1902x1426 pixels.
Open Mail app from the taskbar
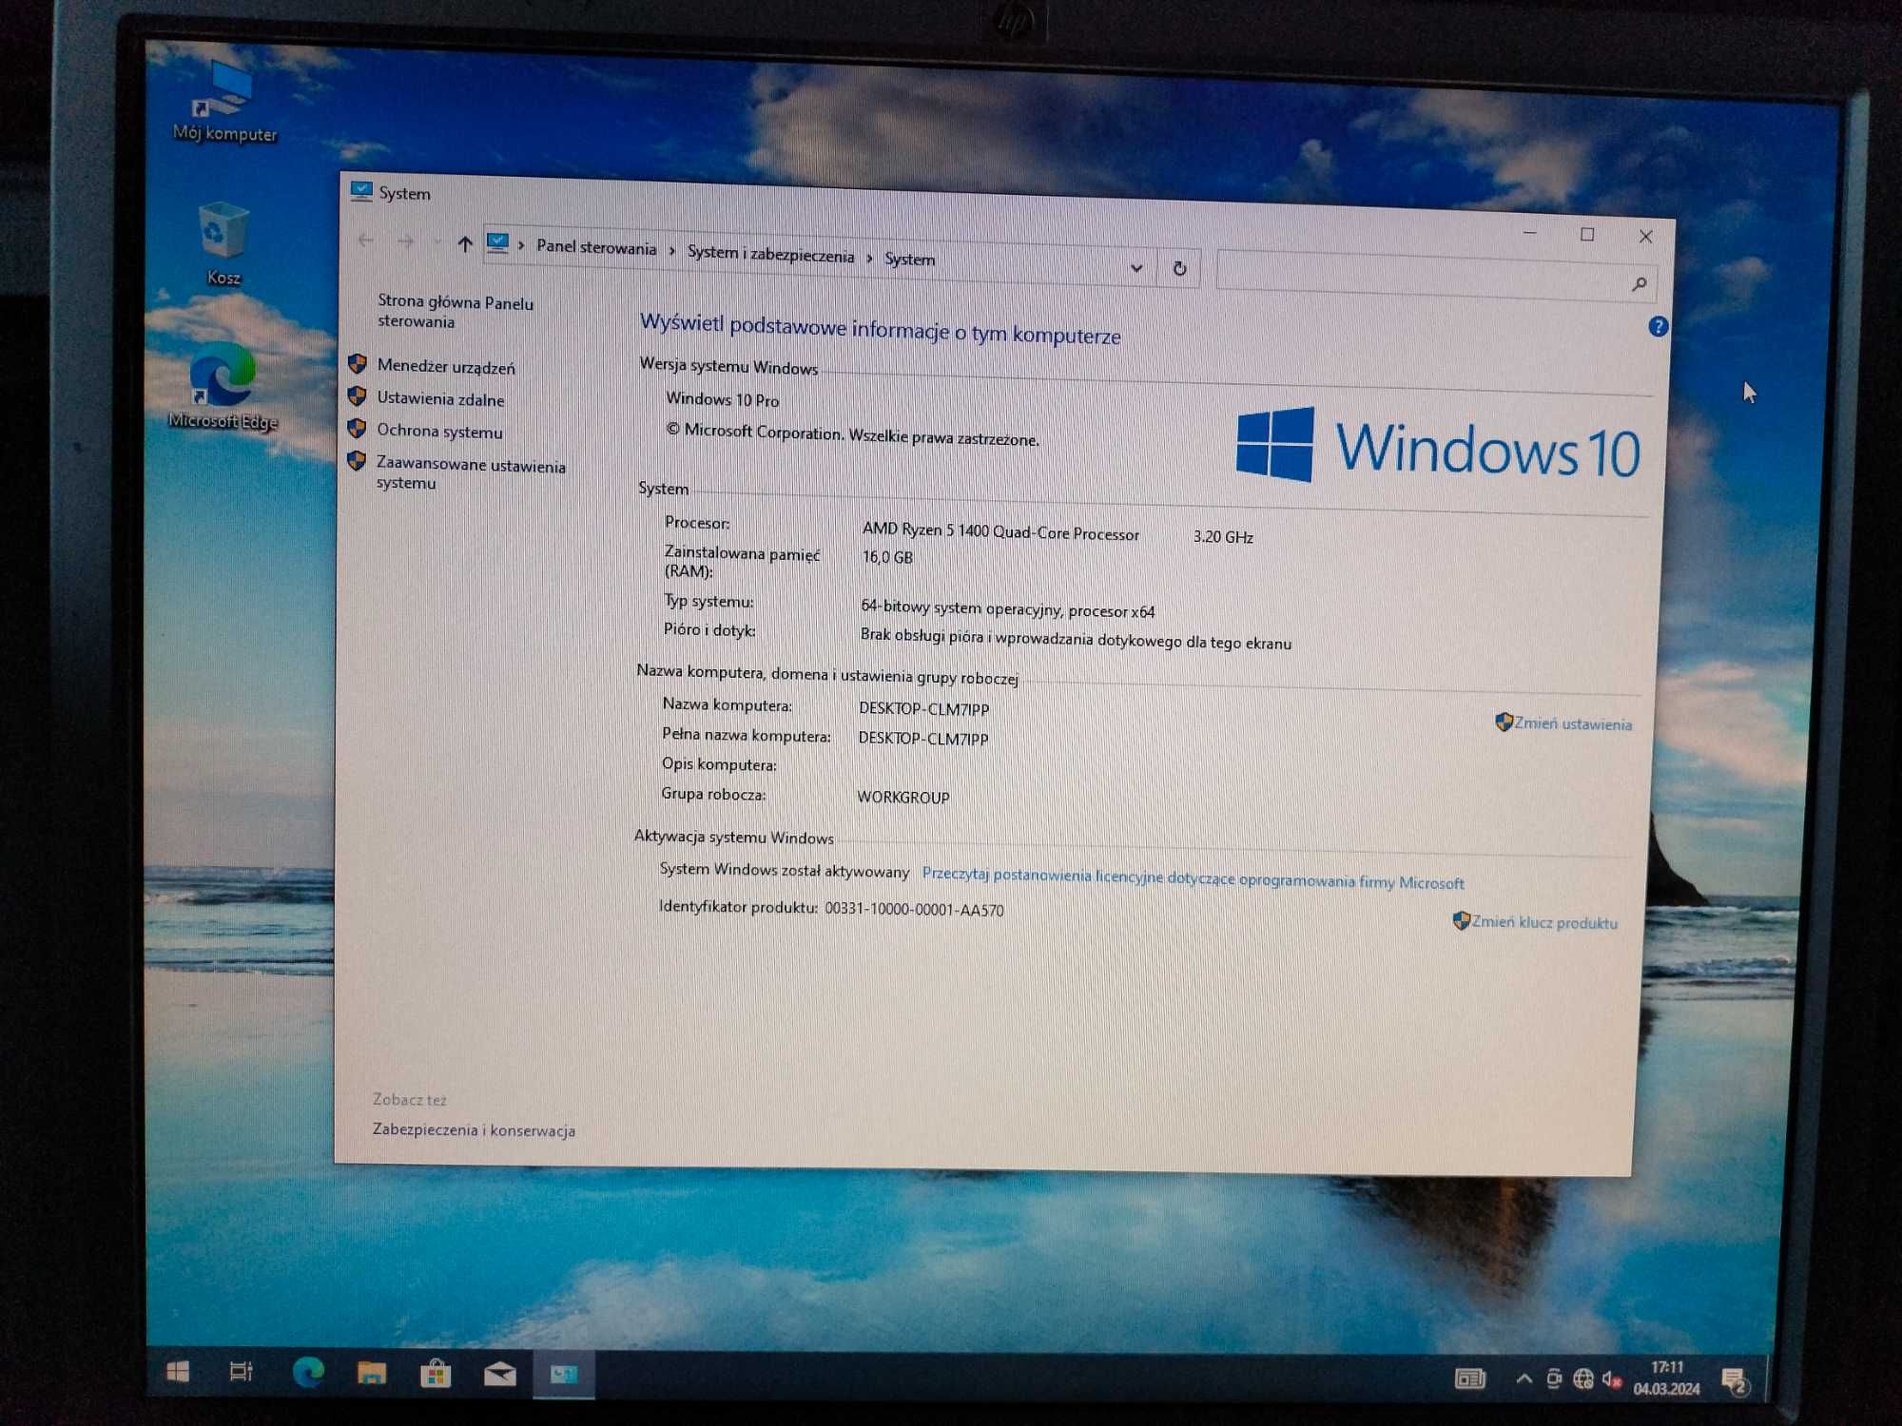click(499, 1375)
